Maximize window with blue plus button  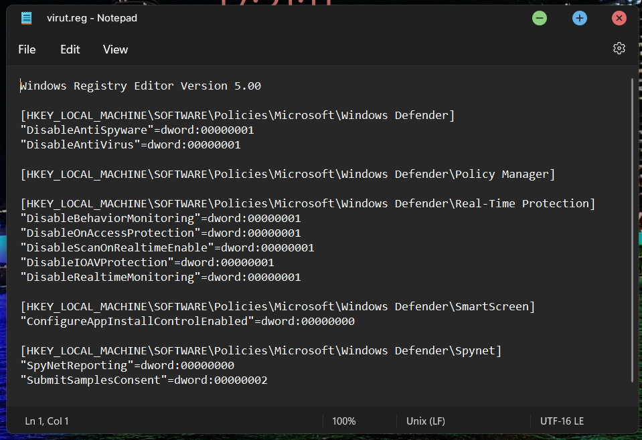[579, 18]
